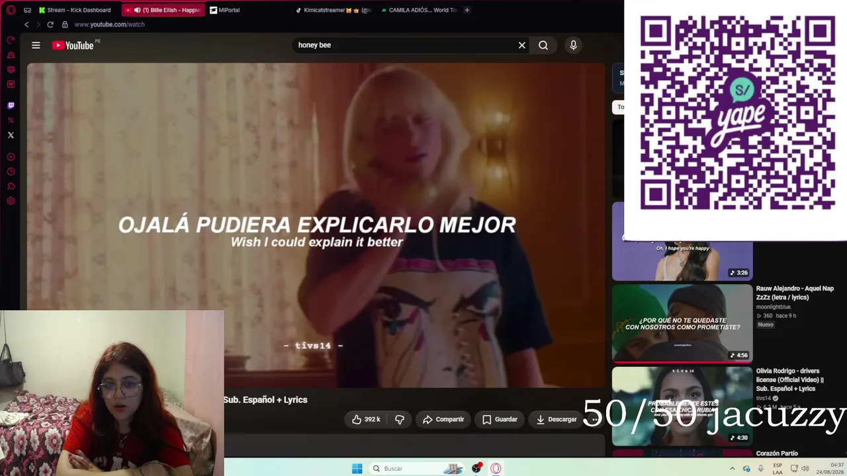Open 'Rauw Alejandro - Aquel Nap ZzZz' title

pyautogui.click(x=795, y=293)
